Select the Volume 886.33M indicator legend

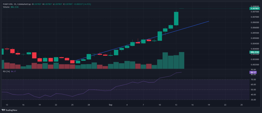(11, 7)
